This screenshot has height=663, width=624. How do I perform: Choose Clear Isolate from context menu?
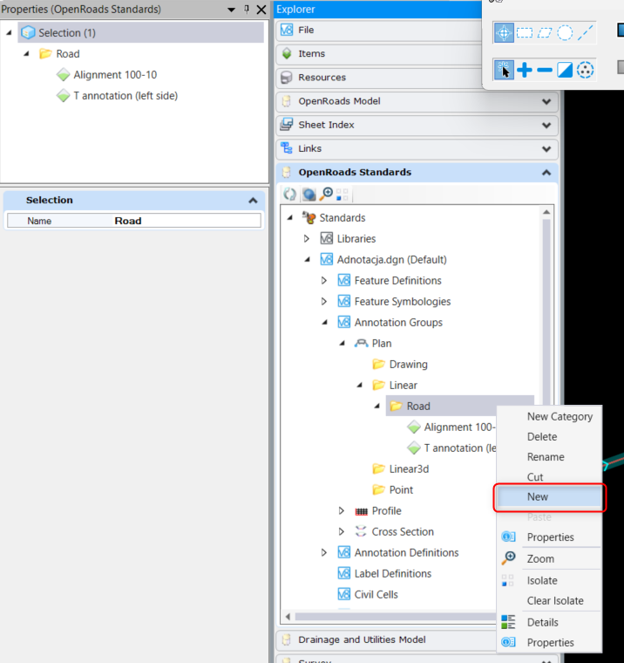[x=550, y=601]
